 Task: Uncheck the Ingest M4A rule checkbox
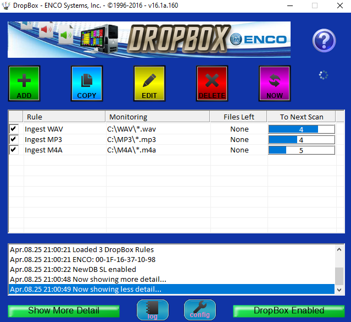pyautogui.click(x=13, y=150)
